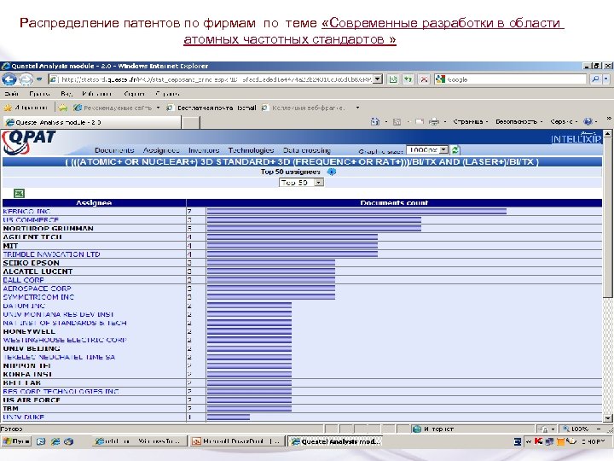Open the Assignees menu tab
The image size is (614, 461).
tap(161, 150)
